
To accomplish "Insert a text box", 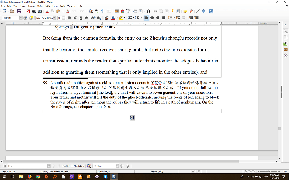I will click(128, 11).
